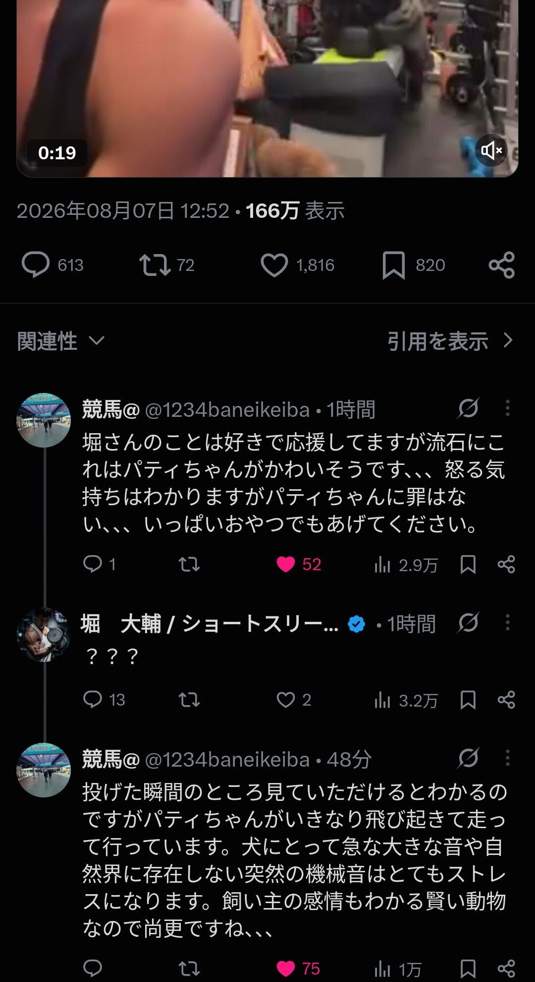
Task: Open 堀 大輔 profile avatar
Action: [44, 635]
